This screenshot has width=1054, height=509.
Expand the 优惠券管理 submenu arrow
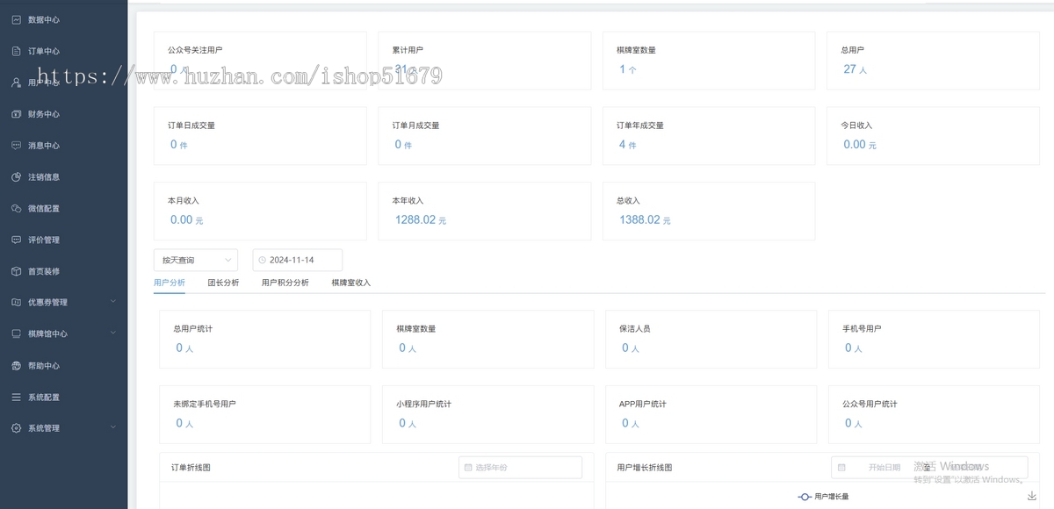click(113, 303)
